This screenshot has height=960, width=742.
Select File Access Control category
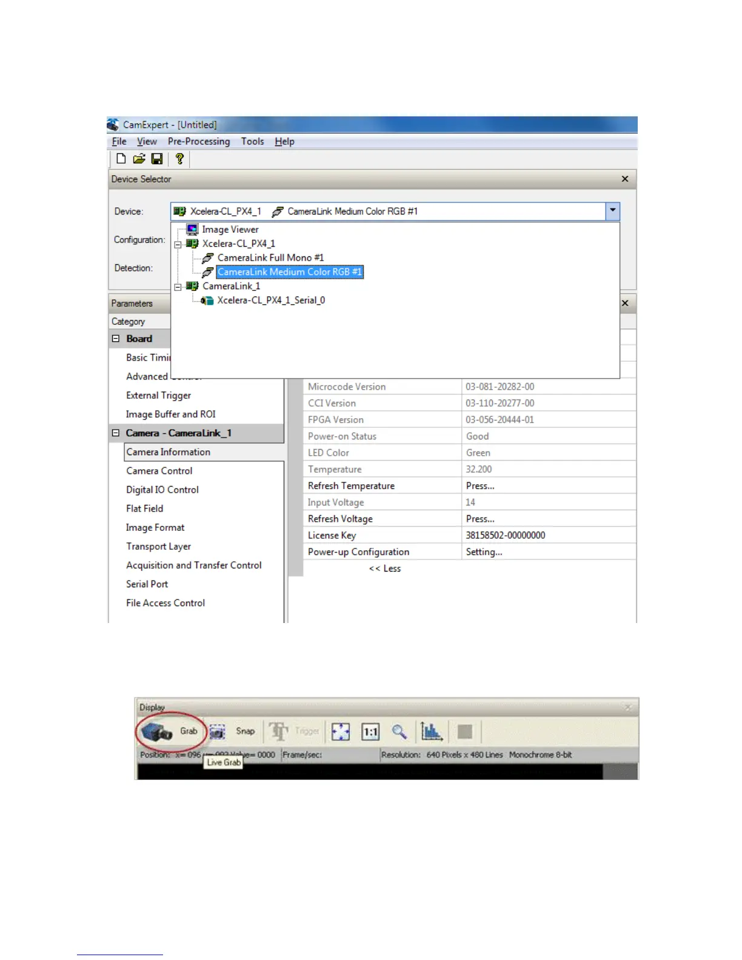tap(165, 602)
